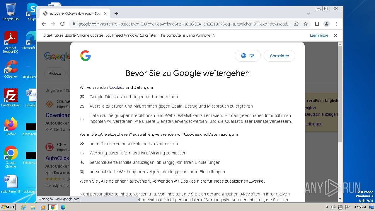
Task: Open CCleaner desktop shortcut
Action: click(x=11, y=69)
